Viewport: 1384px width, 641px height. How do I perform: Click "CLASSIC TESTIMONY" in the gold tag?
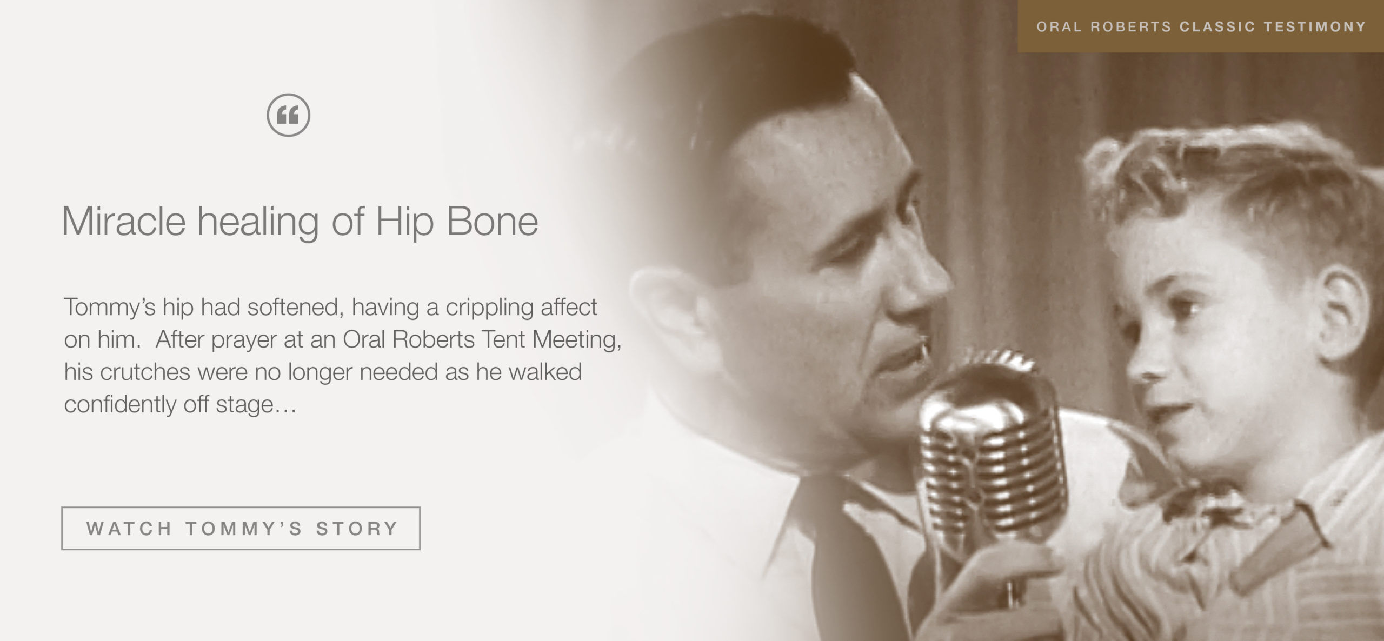click(1273, 26)
